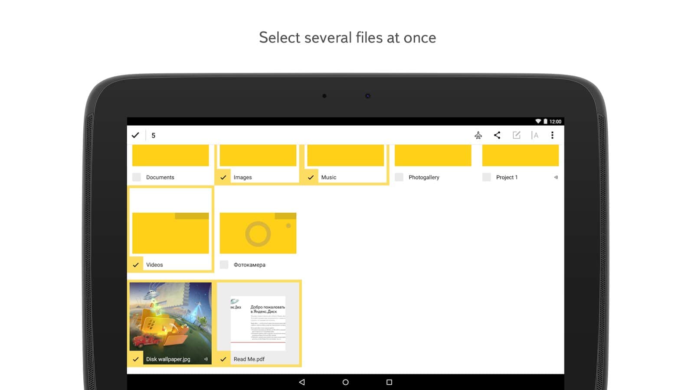Open the three-dot overflow menu
This screenshot has width=691, height=390.
(x=552, y=135)
